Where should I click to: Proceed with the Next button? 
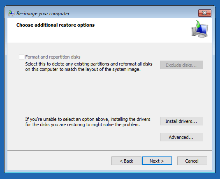click(x=157, y=161)
